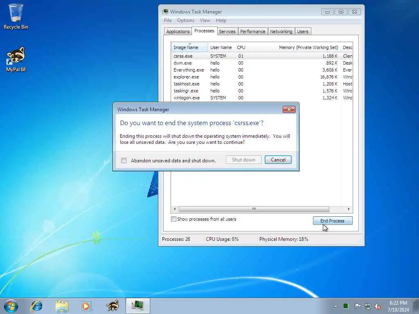Switch to the Networking tab

point(281,31)
